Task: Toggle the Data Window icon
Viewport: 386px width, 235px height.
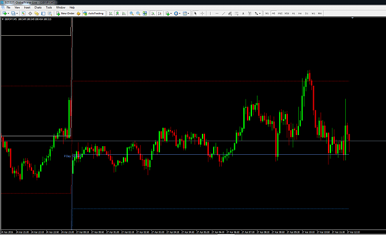Action: click(x=30, y=14)
